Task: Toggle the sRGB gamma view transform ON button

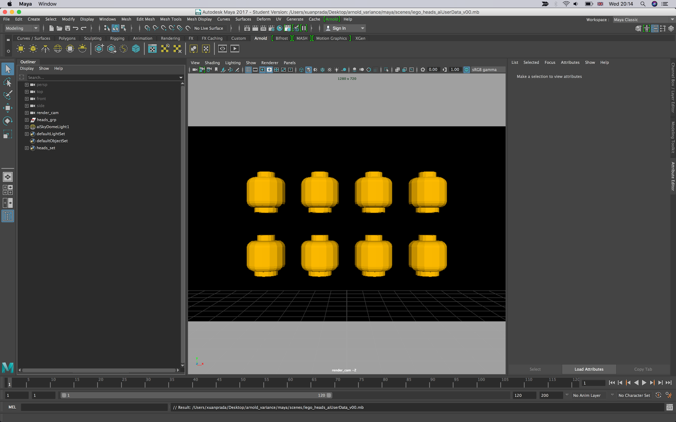Action: tap(467, 70)
